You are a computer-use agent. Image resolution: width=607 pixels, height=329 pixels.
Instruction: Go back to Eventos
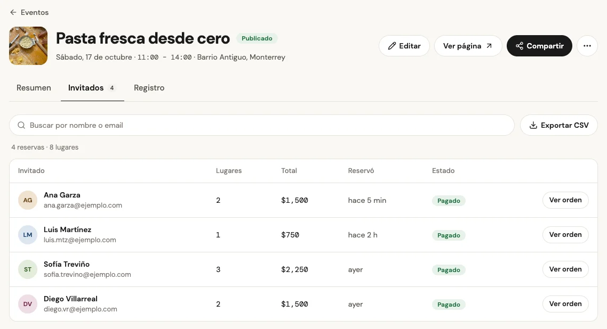click(x=29, y=12)
